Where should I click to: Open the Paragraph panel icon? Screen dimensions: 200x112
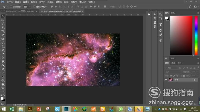(x=155, y=18)
